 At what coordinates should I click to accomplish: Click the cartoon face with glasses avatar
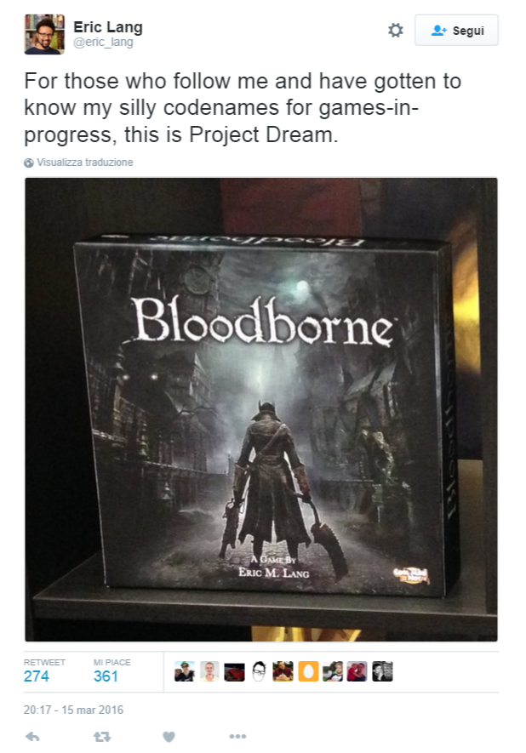(259, 671)
